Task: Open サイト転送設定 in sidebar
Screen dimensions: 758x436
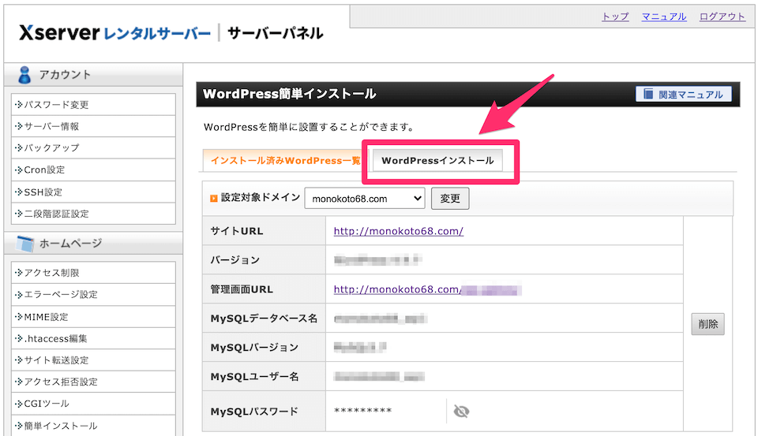Action: (x=93, y=360)
